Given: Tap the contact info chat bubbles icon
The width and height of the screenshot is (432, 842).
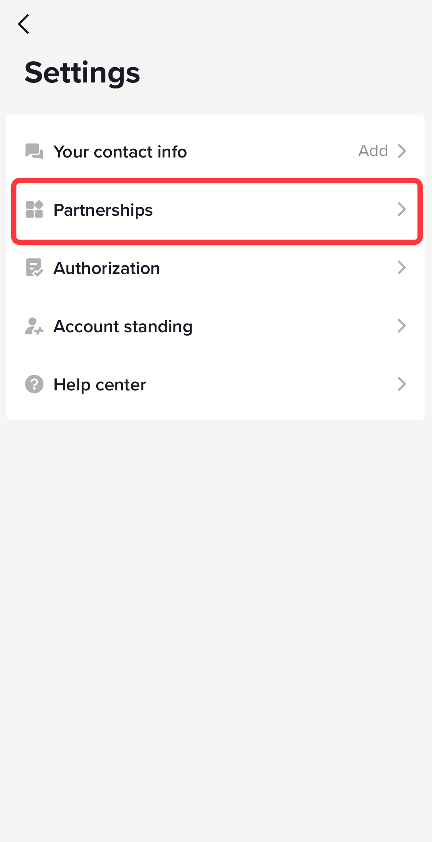Looking at the screenshot, I should (34, 151).
